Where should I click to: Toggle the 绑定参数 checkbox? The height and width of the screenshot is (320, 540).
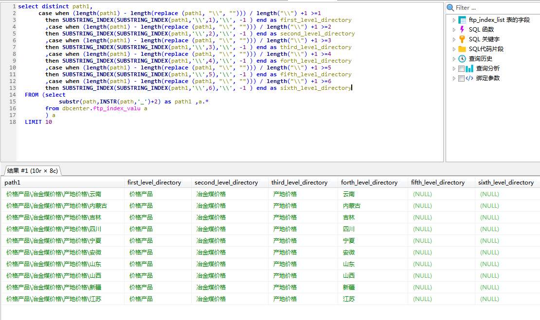[x=461, y=78]
